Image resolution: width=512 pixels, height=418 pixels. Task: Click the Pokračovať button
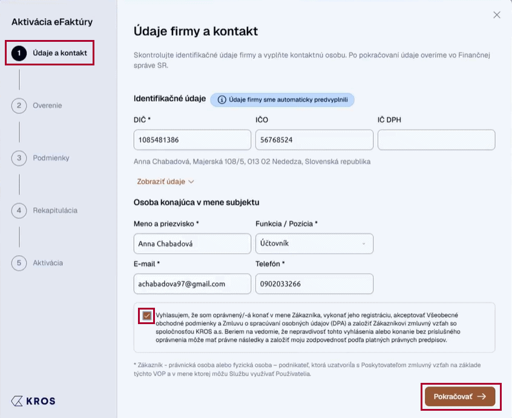[x=460, y=396]
